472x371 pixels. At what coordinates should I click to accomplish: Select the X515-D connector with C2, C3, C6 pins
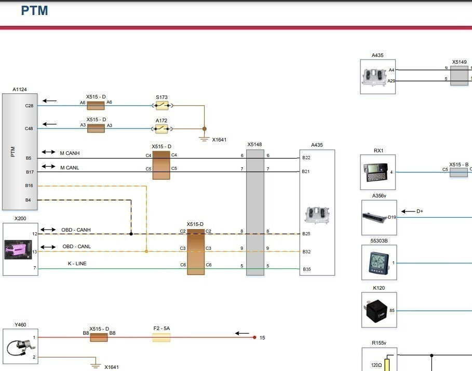[196, 252]
